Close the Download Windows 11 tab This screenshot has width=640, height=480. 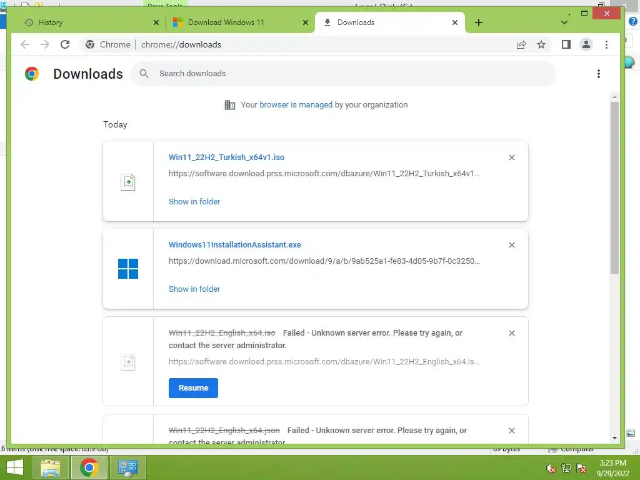pos(305,22)
